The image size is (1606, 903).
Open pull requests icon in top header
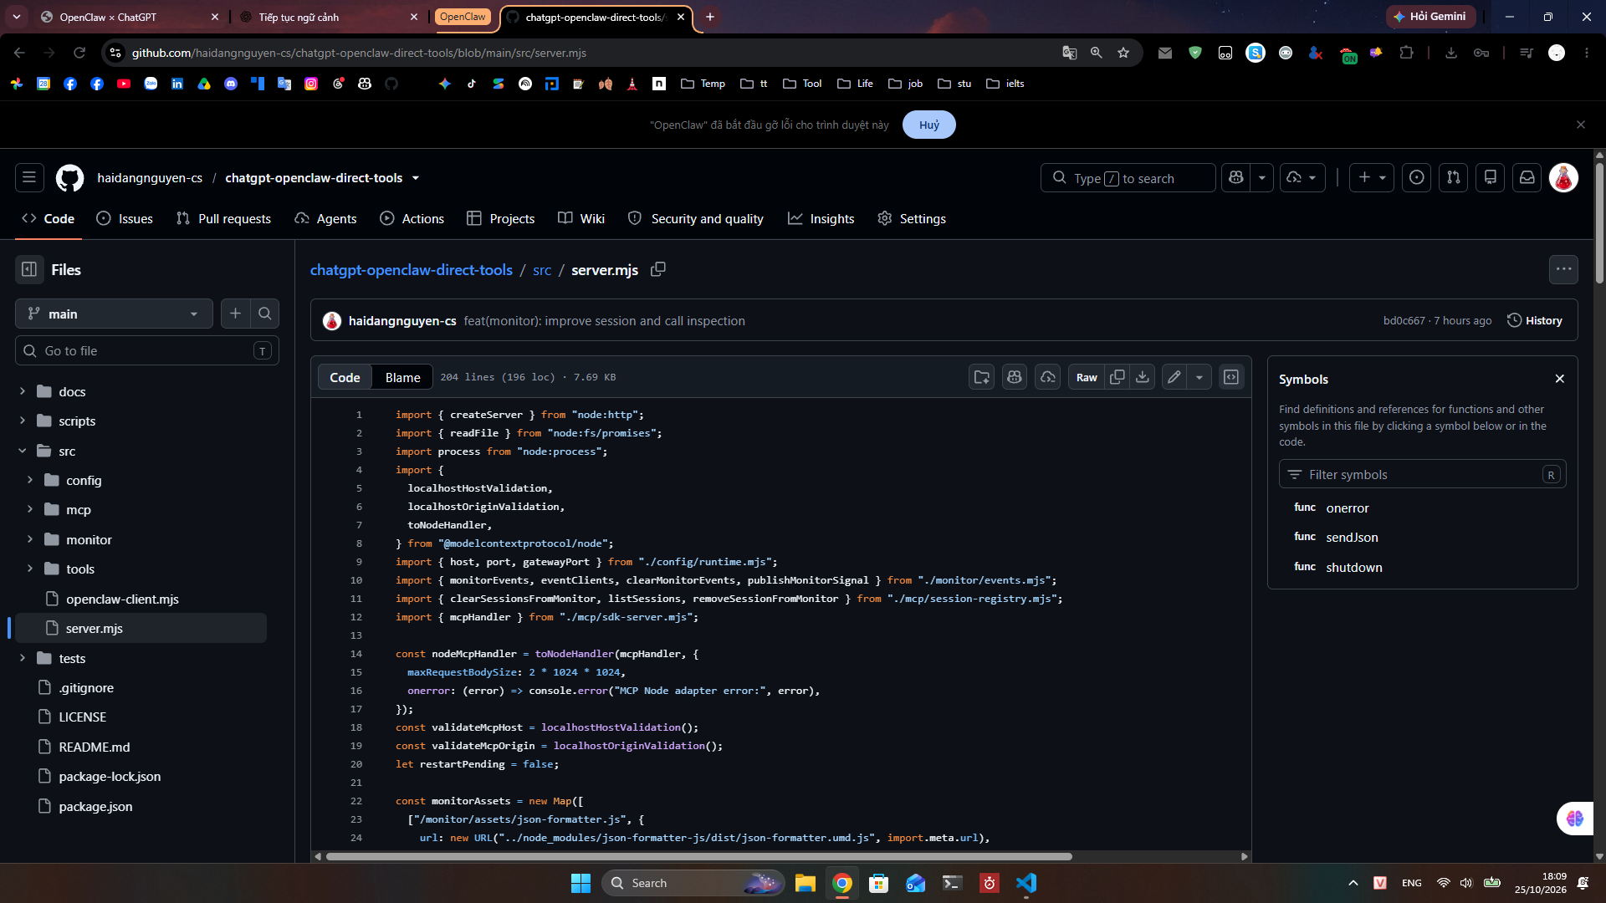tap(1454, 177)
